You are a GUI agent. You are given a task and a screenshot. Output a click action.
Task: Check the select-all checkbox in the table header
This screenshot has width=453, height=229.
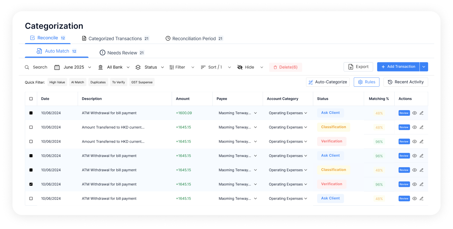click(31, 98)
